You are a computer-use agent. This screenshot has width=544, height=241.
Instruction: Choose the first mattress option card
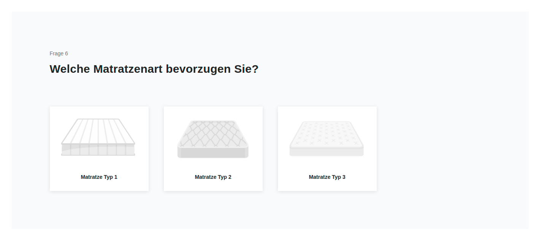click(x=99, y=149)
